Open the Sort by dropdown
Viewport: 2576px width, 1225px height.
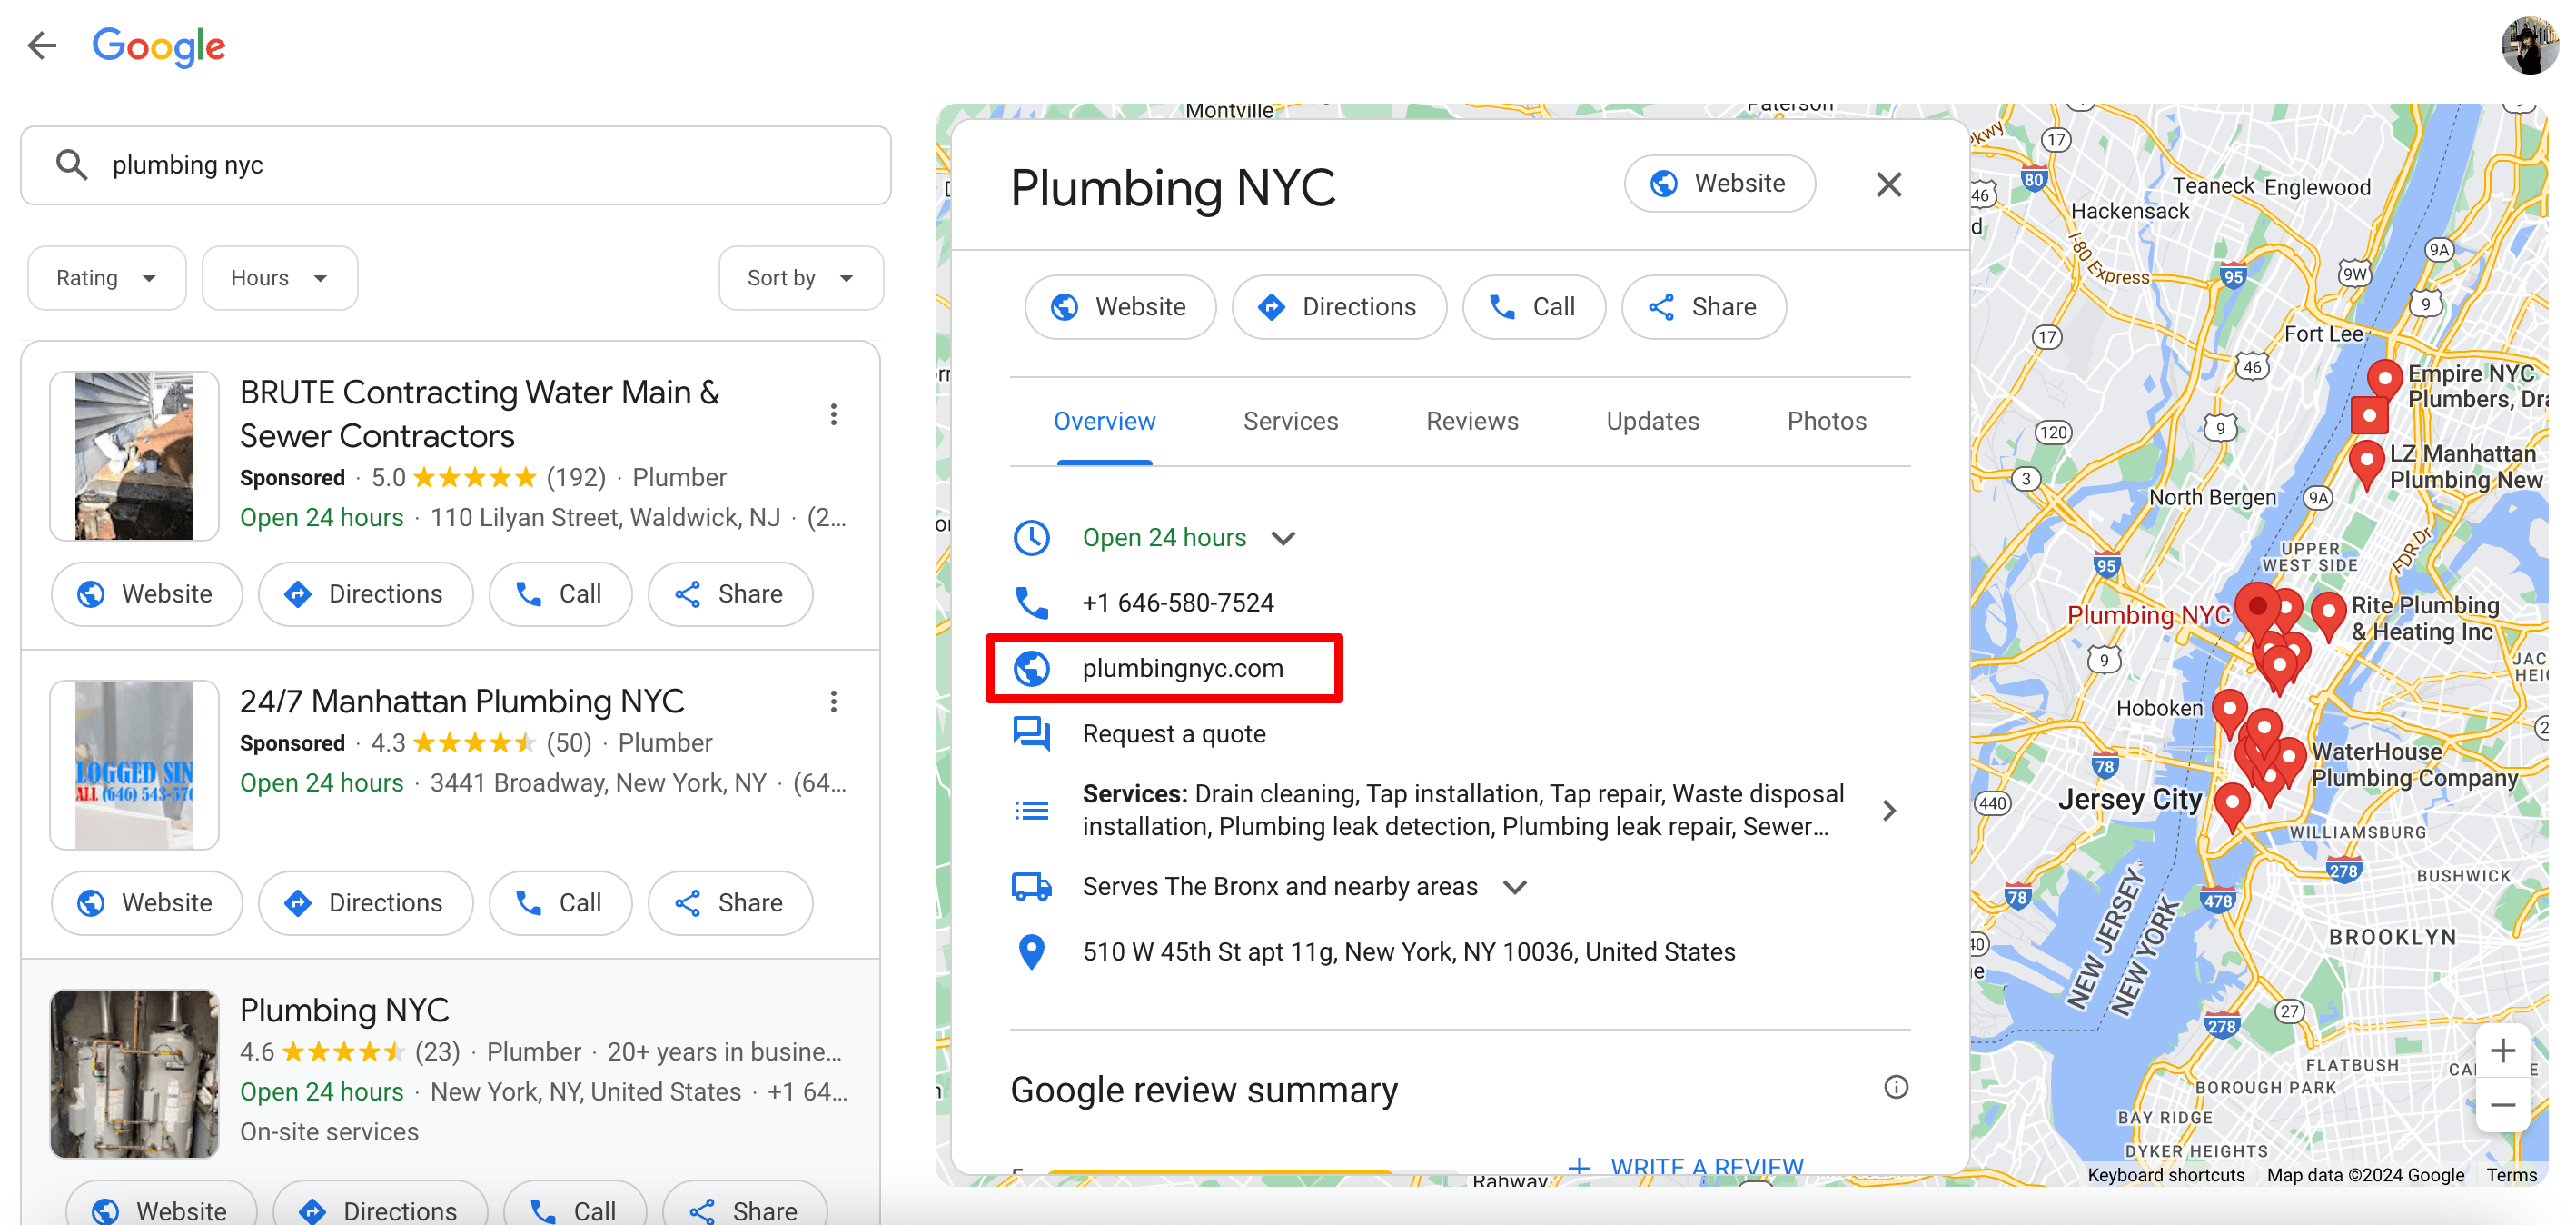pos(800,278)
